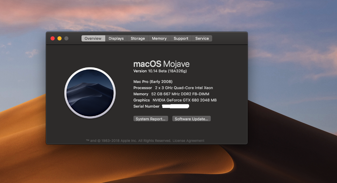Image resolution: width=337 pixels, height=183 pixels.
Task: Minimize window with yellow button
Action: click(59, 38)
